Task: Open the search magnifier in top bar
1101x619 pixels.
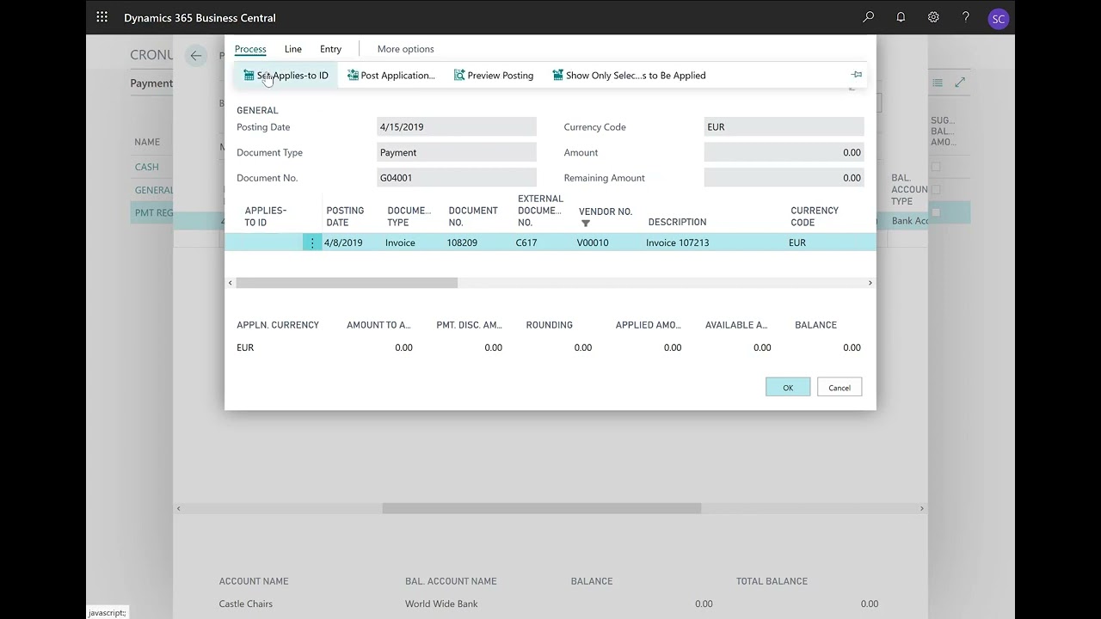Action: point(869,17)
